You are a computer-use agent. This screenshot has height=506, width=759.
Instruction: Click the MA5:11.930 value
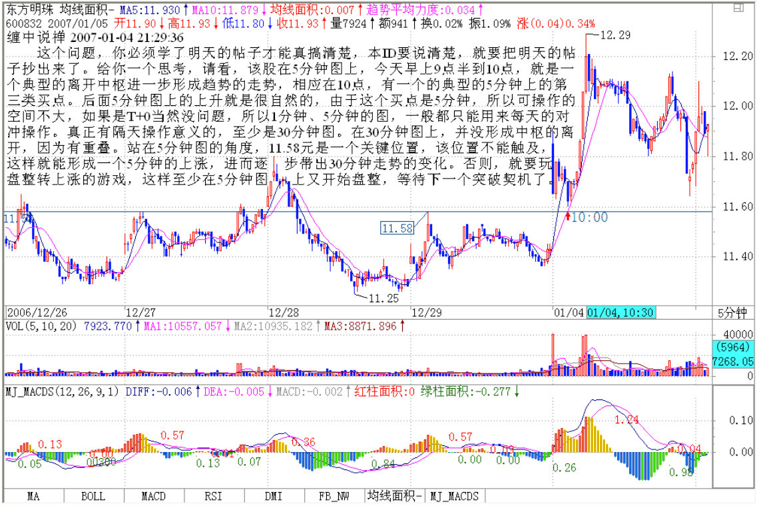(150, 10)
